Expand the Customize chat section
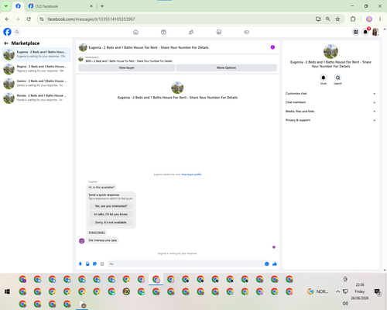Image resolution: width=387 pixels, height=310 pixels. 330,94
